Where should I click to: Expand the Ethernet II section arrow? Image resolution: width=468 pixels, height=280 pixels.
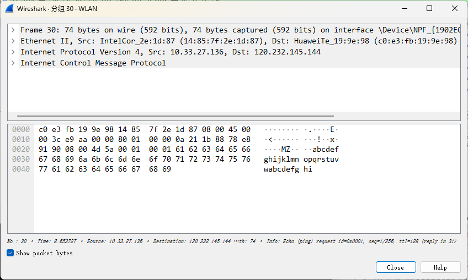(x=13, y=41)
